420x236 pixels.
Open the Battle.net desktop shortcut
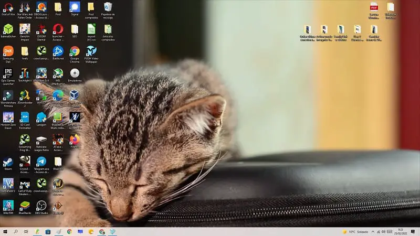tap(58, 53)
